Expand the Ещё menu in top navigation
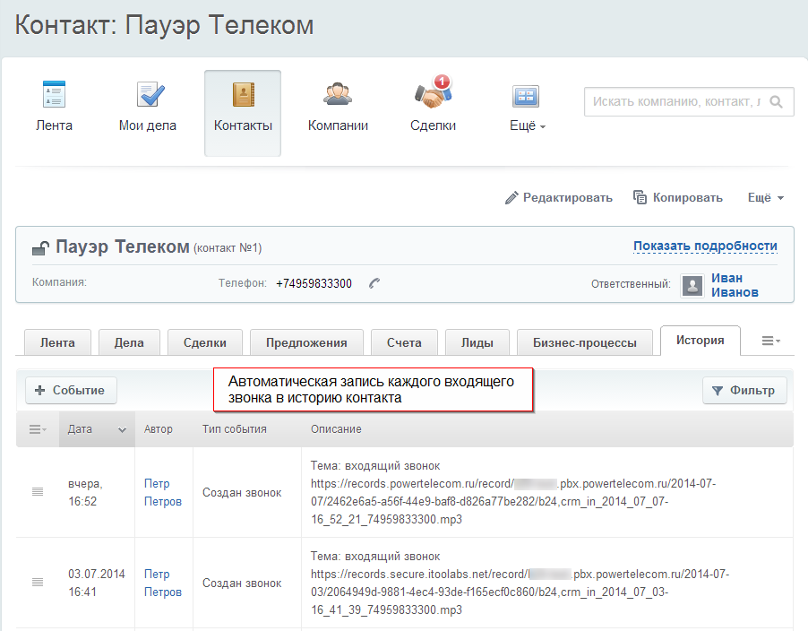Viewport: 808px width, 631px height. click(x=528, y=125)
